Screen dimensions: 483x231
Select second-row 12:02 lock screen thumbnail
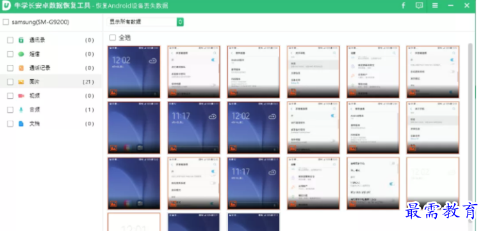click(254, 128)
